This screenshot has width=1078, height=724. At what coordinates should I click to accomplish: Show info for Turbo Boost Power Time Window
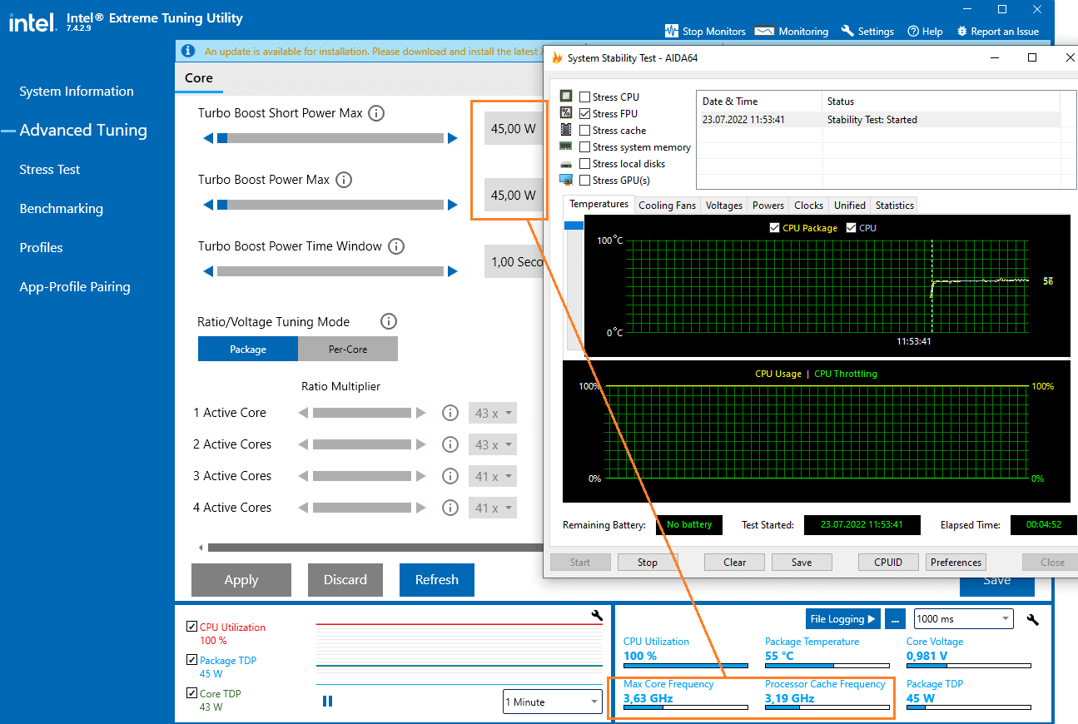[396, 246]
